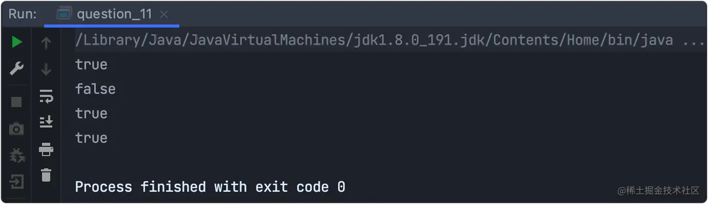Click the Process finished exit code line
Image resolution: width=708 pixels, height=204 pixels.
[210, 187]
